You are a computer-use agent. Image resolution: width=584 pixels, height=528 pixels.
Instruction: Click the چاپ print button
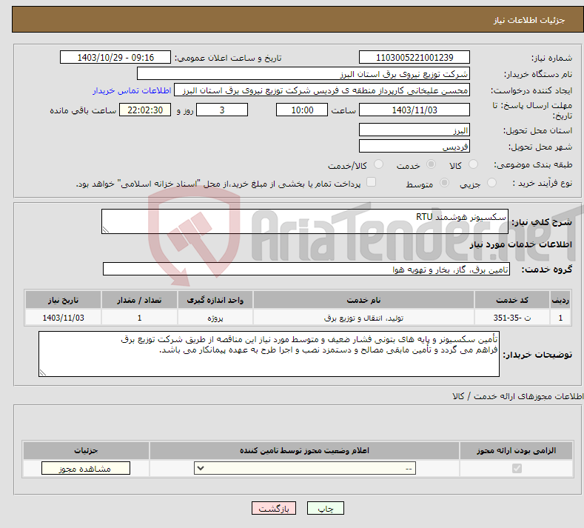click(326, 508)
